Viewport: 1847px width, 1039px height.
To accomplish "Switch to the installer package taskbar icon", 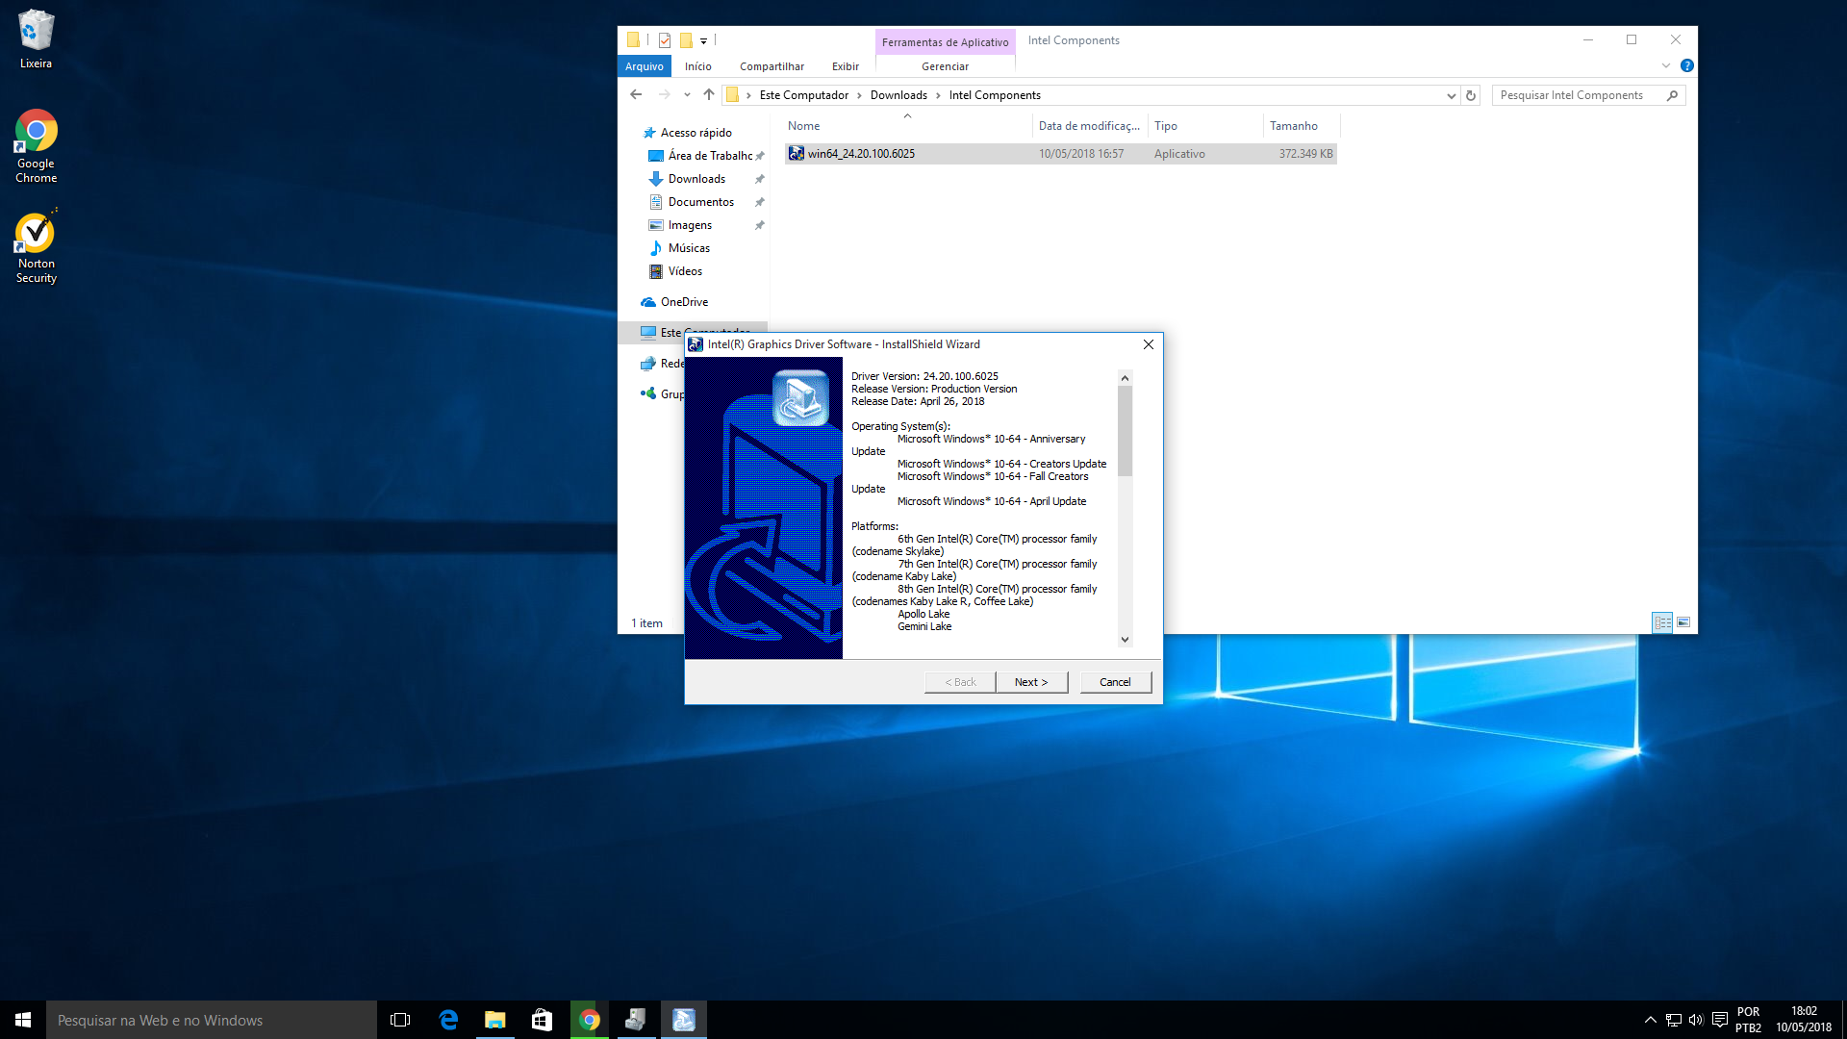I will click(636, 1020).
